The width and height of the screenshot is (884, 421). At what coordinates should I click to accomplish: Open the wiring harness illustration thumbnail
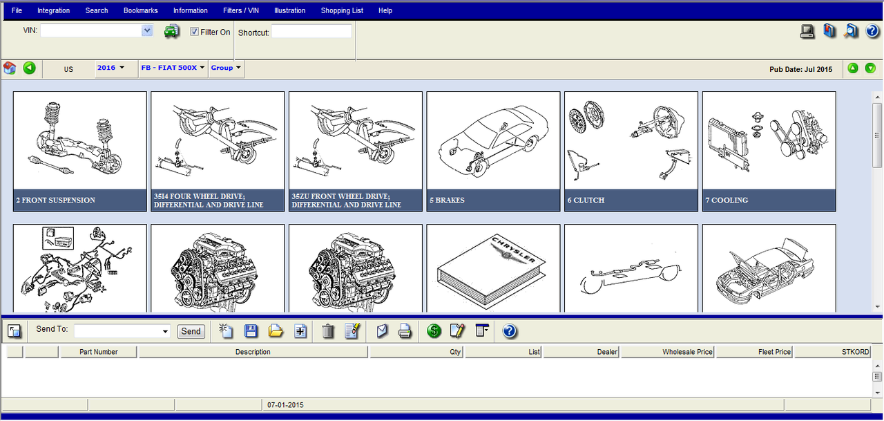click(x=80, y=268)
